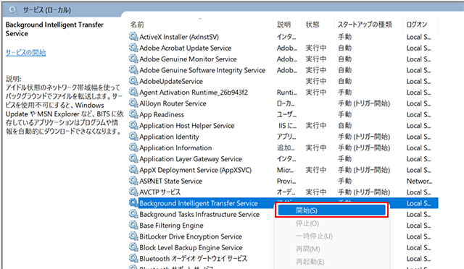Select the Adobe Genuine Monitor Service name
Image resolution: width=464 pixels, height=269 pixels.
188,59
